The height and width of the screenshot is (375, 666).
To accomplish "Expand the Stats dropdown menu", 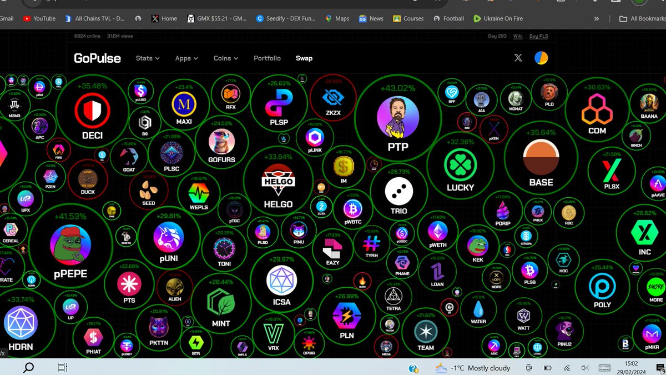I will [148, 58].
